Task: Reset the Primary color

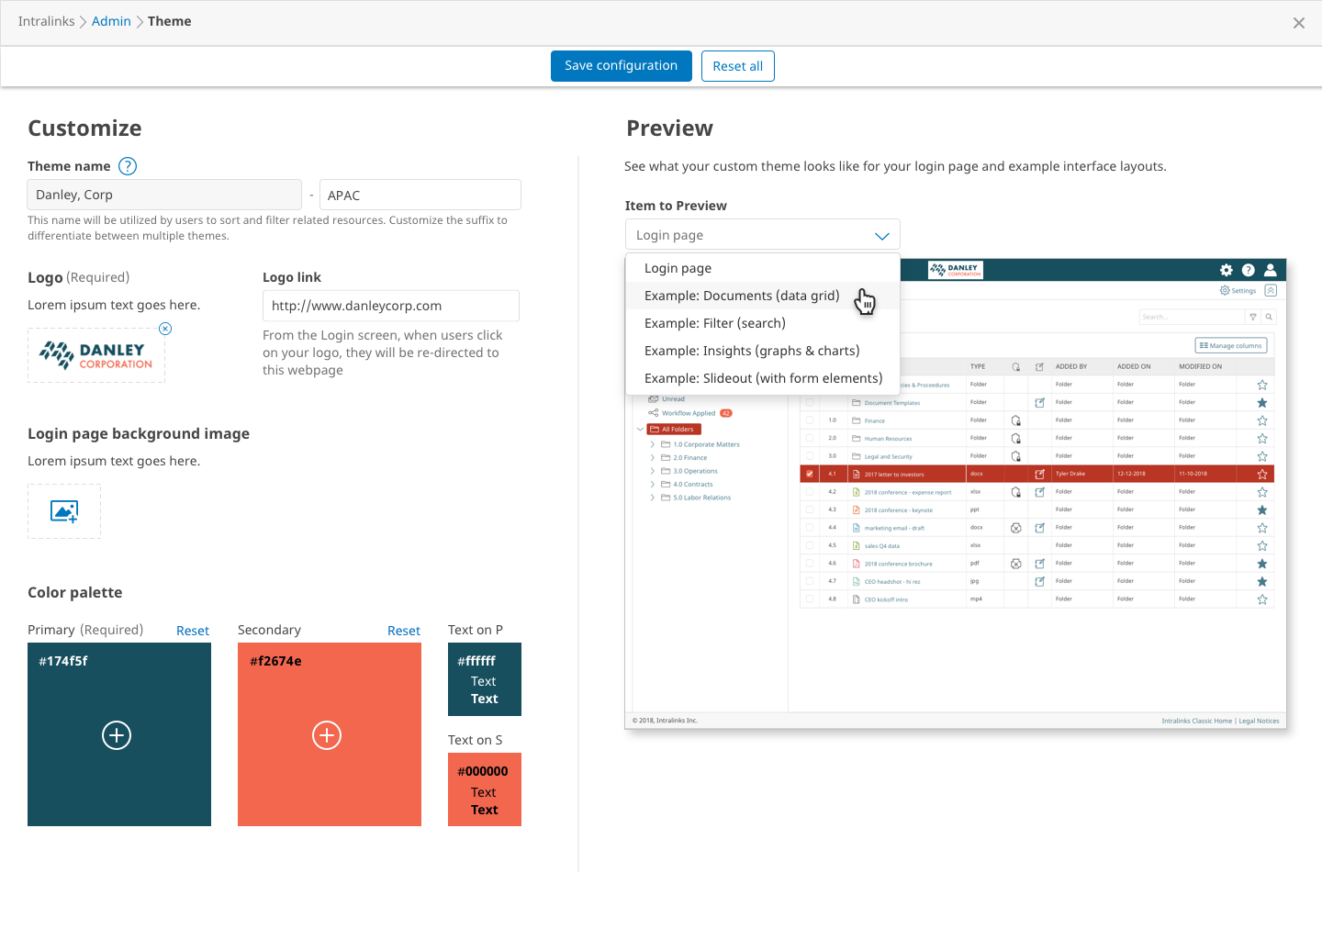Action: click(x=193, y=631)
